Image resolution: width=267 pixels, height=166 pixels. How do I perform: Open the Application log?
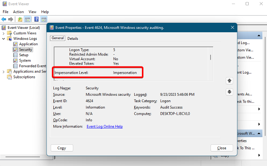click(x=28, y=44)
